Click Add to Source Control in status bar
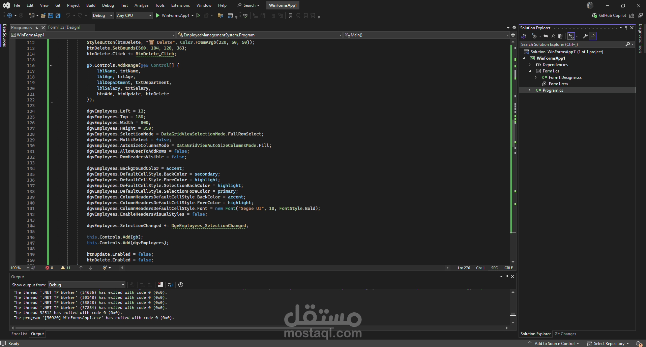The image size is (646, 347). pos(554,344)
